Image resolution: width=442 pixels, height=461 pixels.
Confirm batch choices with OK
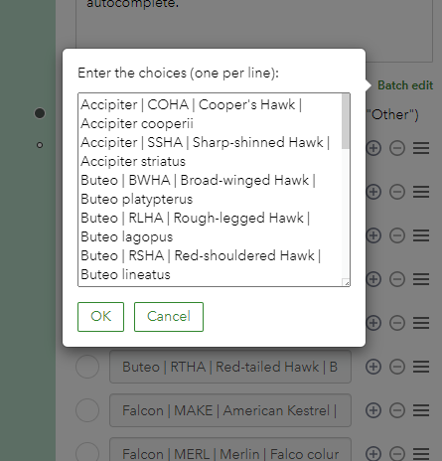point(100,317)
